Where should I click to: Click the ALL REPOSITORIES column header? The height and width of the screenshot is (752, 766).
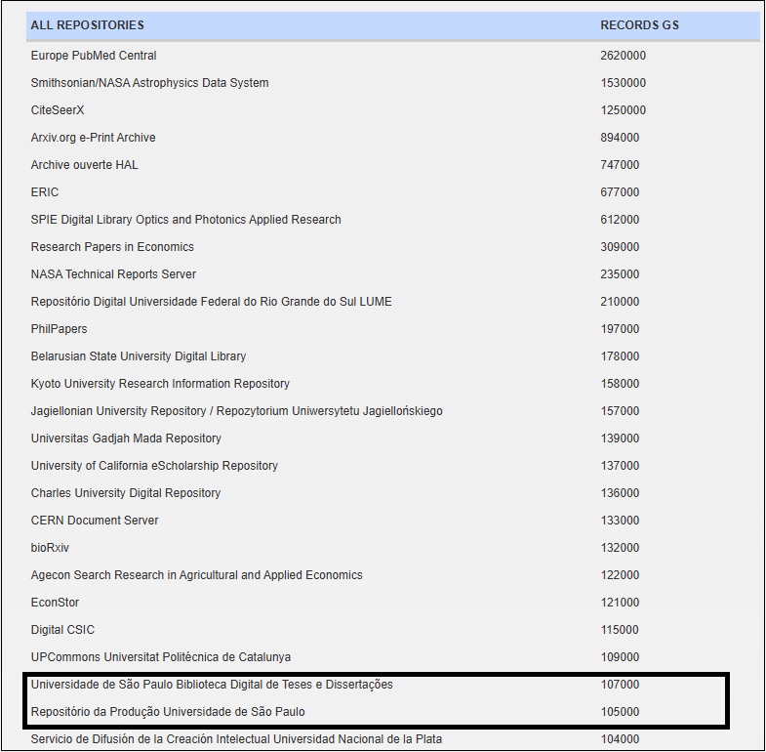coord(88,25)
